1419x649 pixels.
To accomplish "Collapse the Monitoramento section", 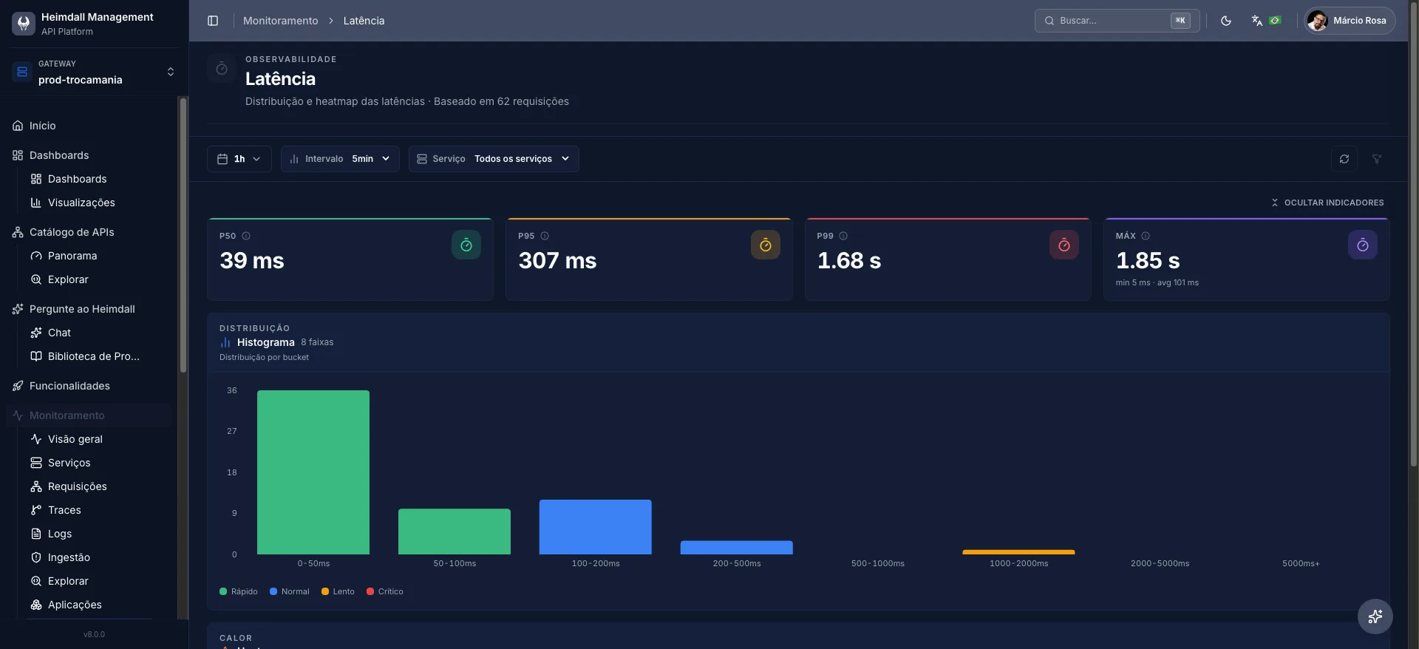I will (x=89, y=415).
